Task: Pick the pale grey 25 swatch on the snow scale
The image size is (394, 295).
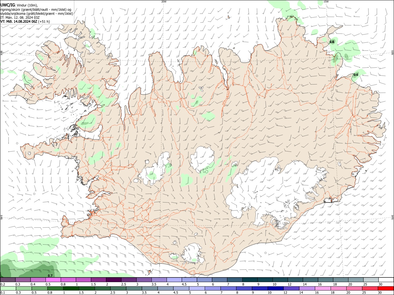Action: pos(371,280)
